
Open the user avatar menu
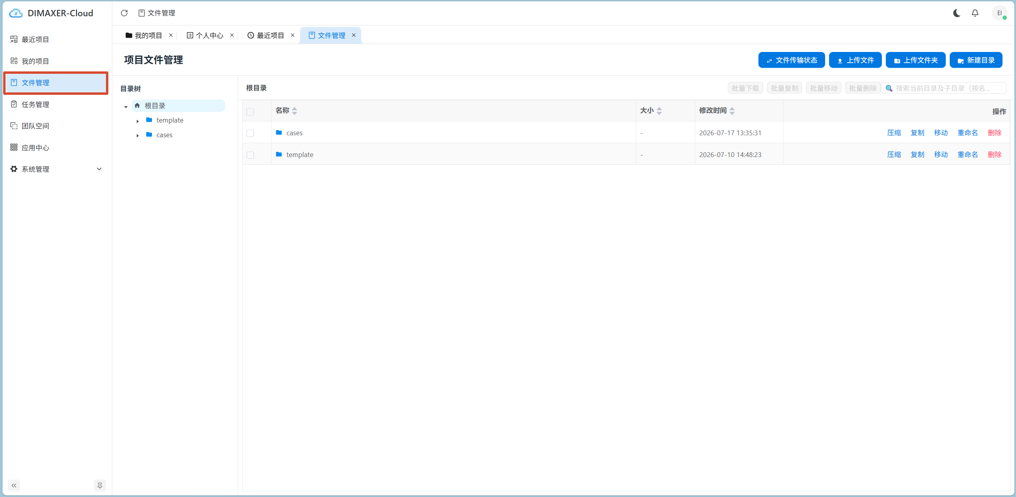[x=999, y=13]
